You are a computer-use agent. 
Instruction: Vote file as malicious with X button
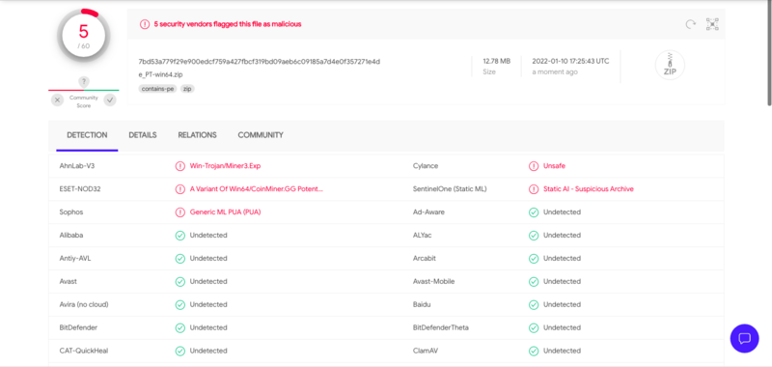click(58, 100)
